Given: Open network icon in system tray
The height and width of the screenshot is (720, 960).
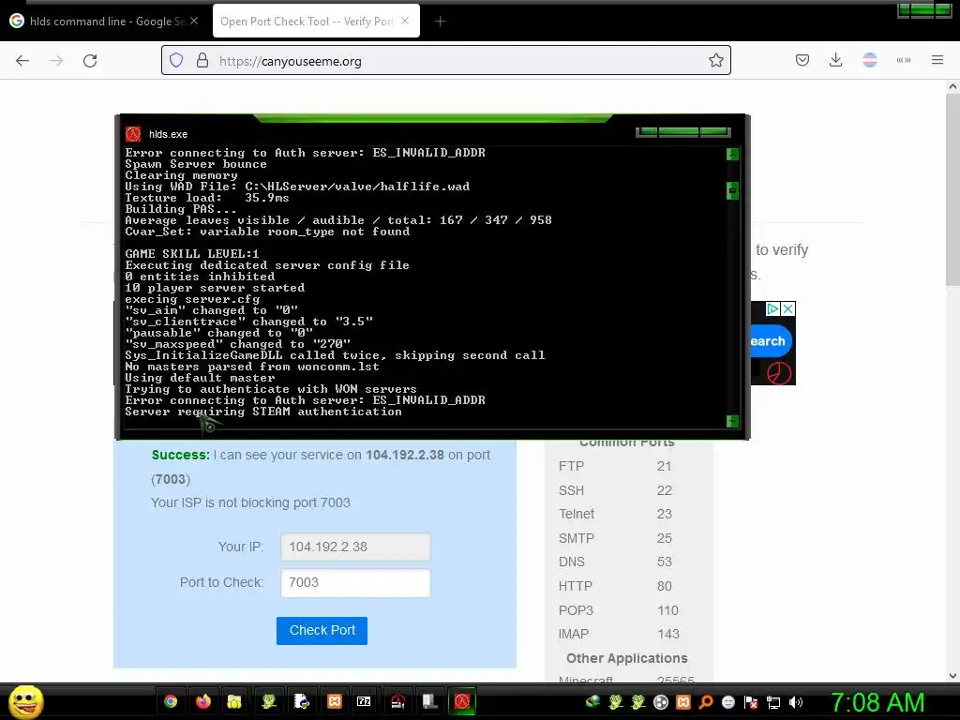Looking at the screenshot, I should point(773,702).
